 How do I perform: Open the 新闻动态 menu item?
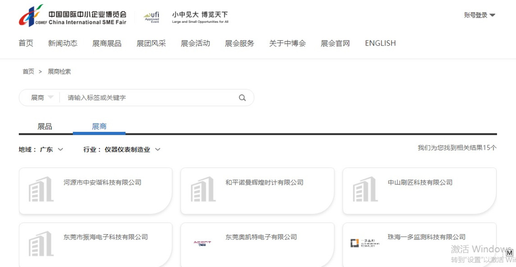coord(63,43)
